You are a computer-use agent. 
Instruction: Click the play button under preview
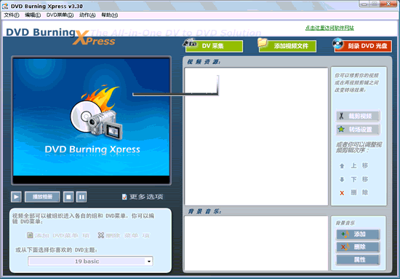(x=16, y=197)
